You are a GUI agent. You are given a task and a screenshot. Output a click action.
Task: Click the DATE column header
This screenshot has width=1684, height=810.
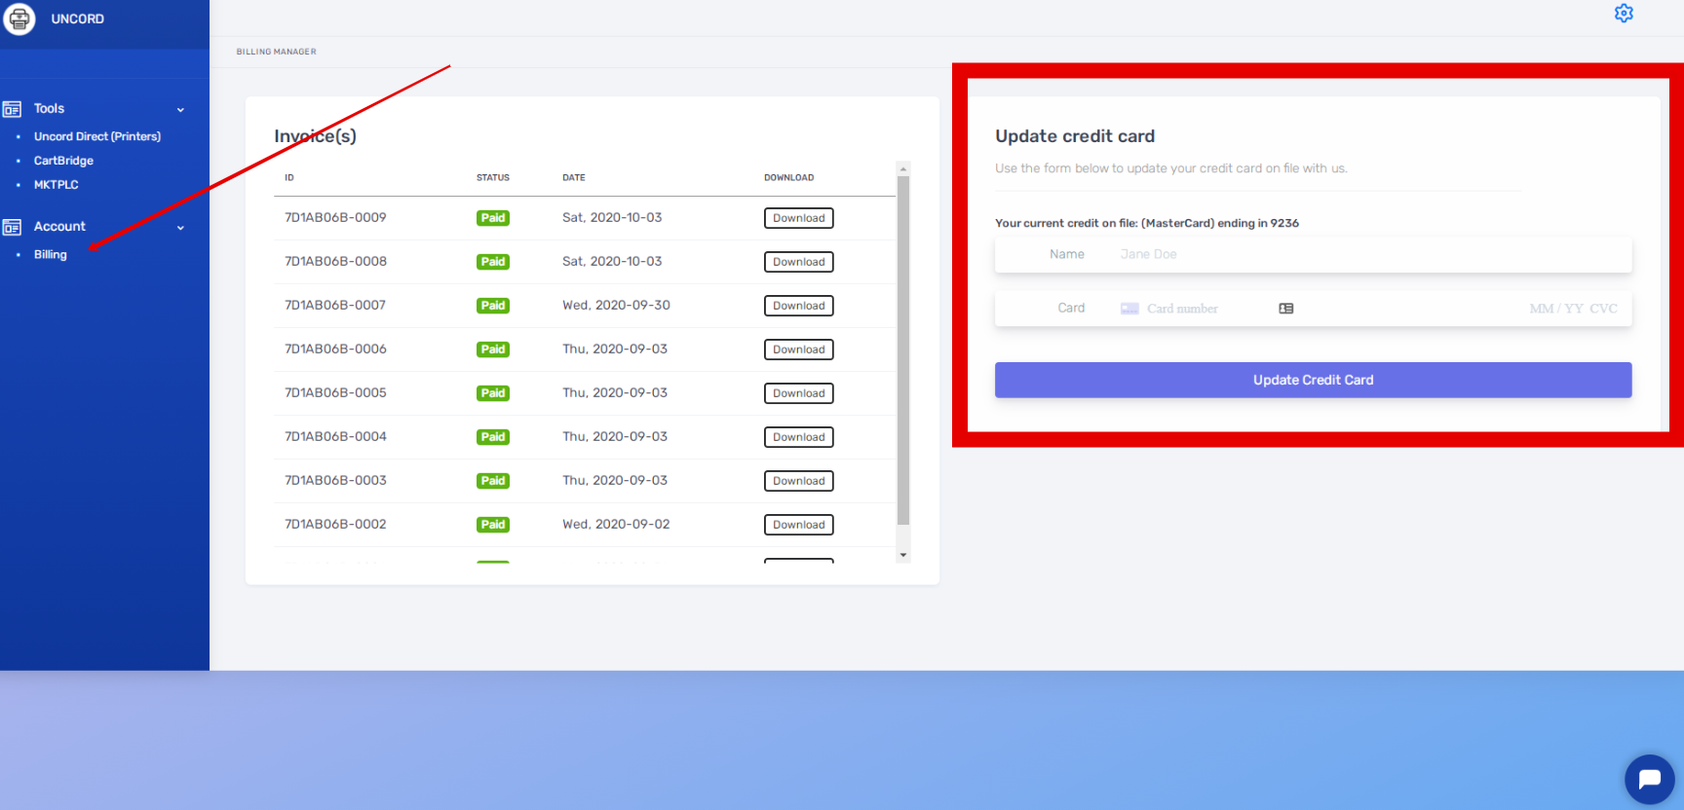point(574,178)
